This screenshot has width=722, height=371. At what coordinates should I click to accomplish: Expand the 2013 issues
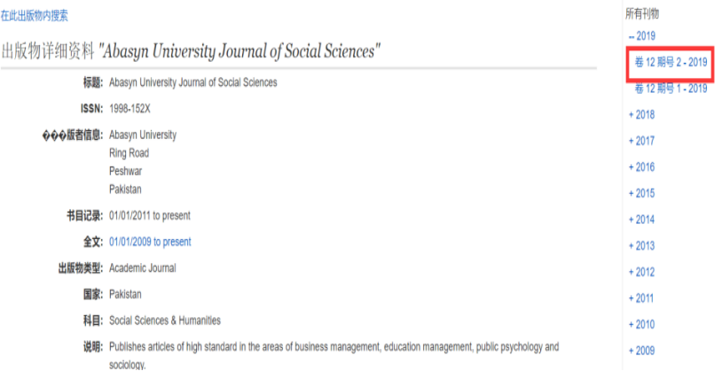pos(642,245)
